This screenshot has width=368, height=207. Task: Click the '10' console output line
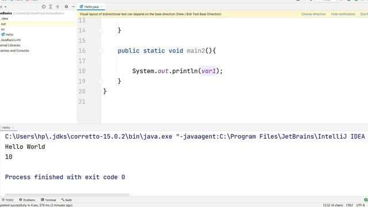(x=9, y=157)
